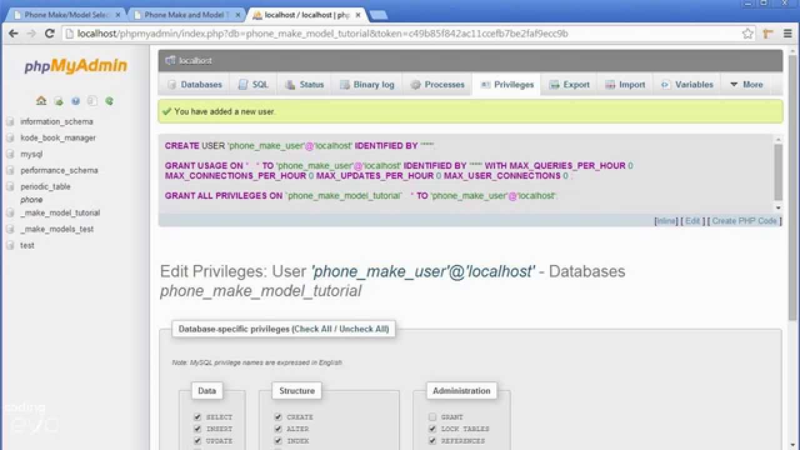
Task: Click the Check All link
Action: (x=312, y=329)
